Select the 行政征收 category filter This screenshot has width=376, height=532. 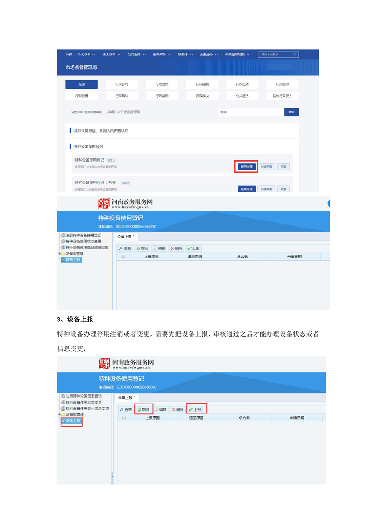coord(242,84)
